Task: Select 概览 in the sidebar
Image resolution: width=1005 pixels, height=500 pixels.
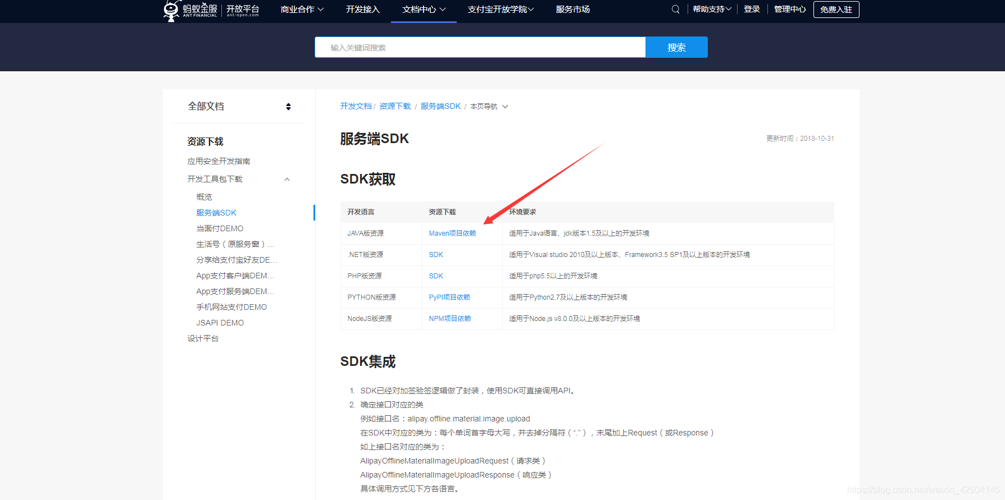Action: pyautogui.click(x=204, y=197)
